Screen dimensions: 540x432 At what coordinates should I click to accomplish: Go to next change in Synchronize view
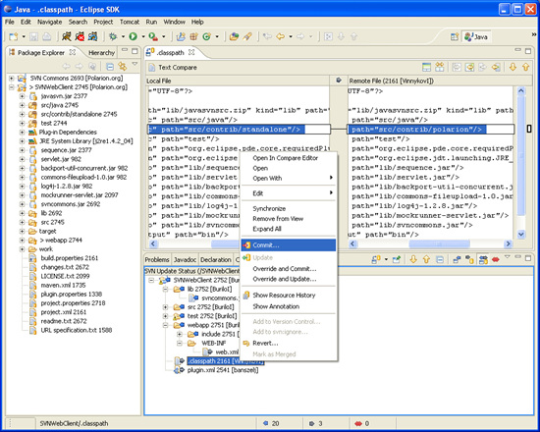click(413, 259)
